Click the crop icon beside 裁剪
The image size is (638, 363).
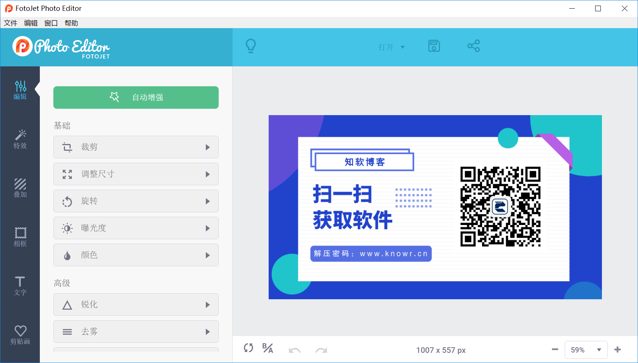coord(67,147)
